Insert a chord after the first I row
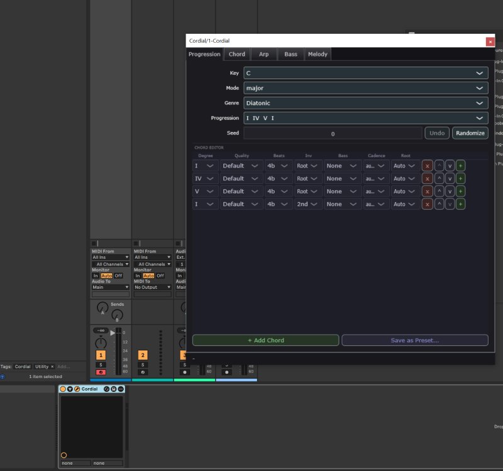This screenshot has height=471, width=503. click(461, 166)
